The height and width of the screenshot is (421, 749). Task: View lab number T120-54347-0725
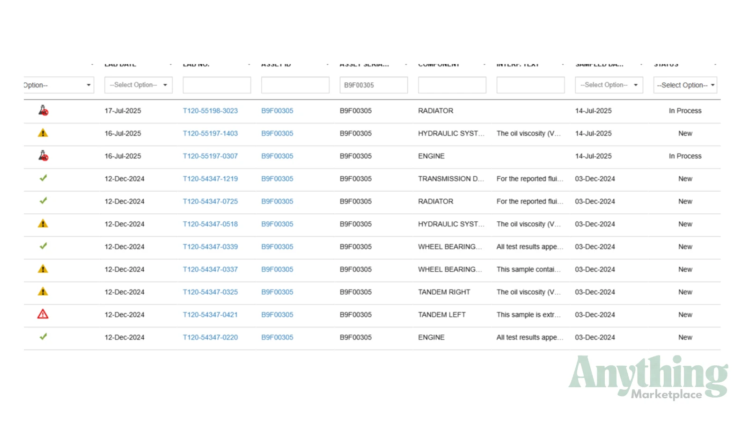tap(210, 202)
